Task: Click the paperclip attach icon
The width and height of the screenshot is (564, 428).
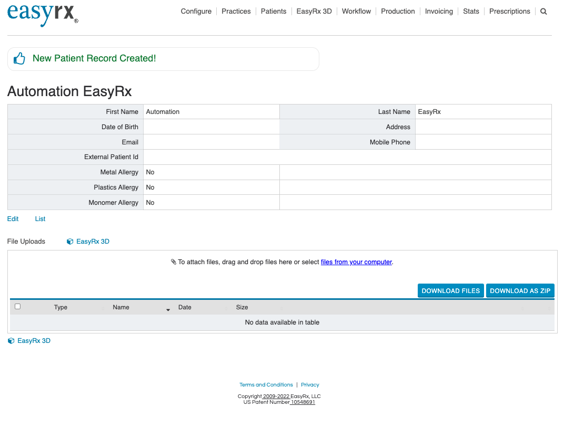Action: coord(174,262)
